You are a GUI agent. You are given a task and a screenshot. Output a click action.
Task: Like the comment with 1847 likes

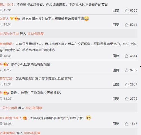coord(127,124)
